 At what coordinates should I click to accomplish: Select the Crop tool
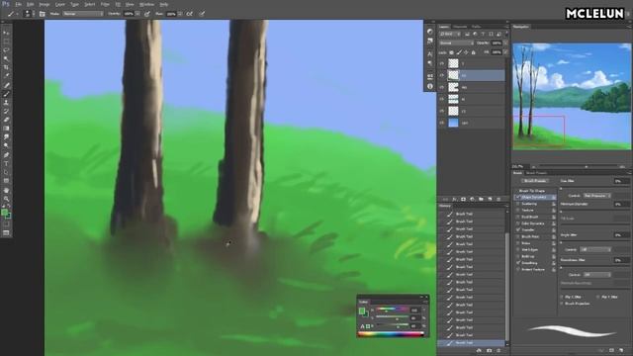pyautogui.click(x=6, y=67)
